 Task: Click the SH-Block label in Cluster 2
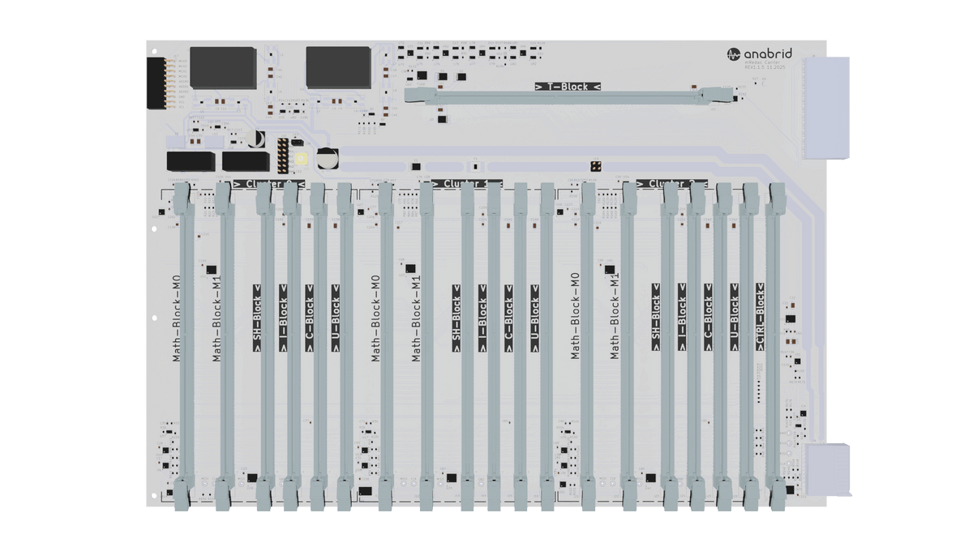click(x=656, y=317)
